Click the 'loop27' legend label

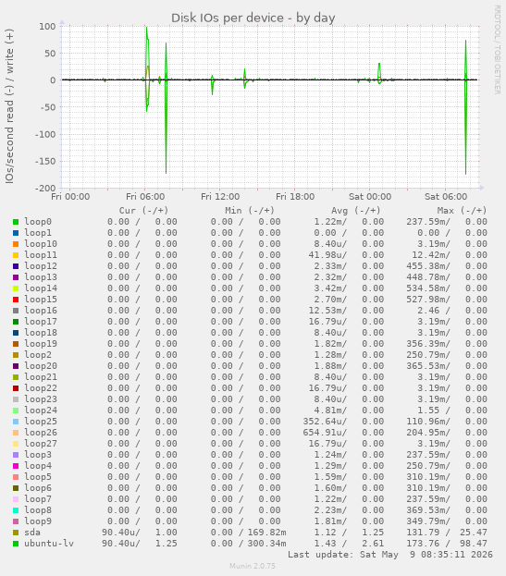click(x=41, y=444)
